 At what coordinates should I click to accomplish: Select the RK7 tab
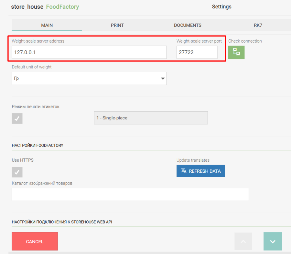258,25
